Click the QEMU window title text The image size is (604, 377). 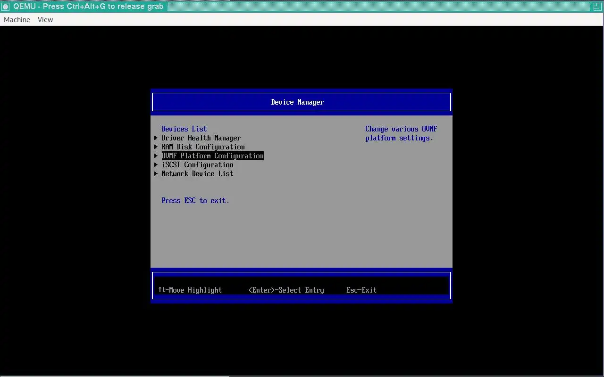pos(88,7)
